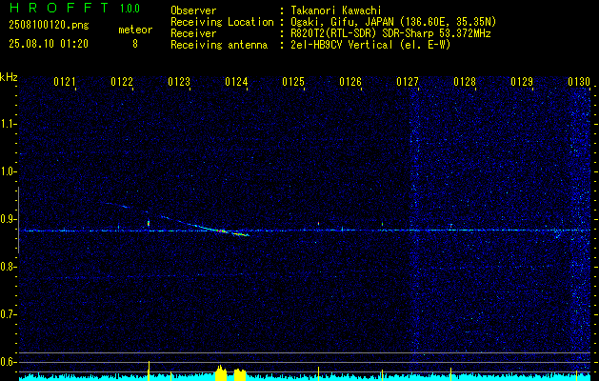599x381 pixels.
Task: Click the version number 1.0.0
Action: pos(130,9)
